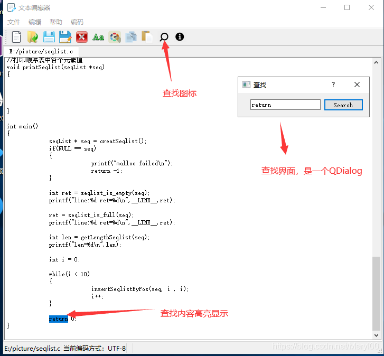Click the Search button in find dialog
The image size is (384, 356).
(x=343, y=105)
